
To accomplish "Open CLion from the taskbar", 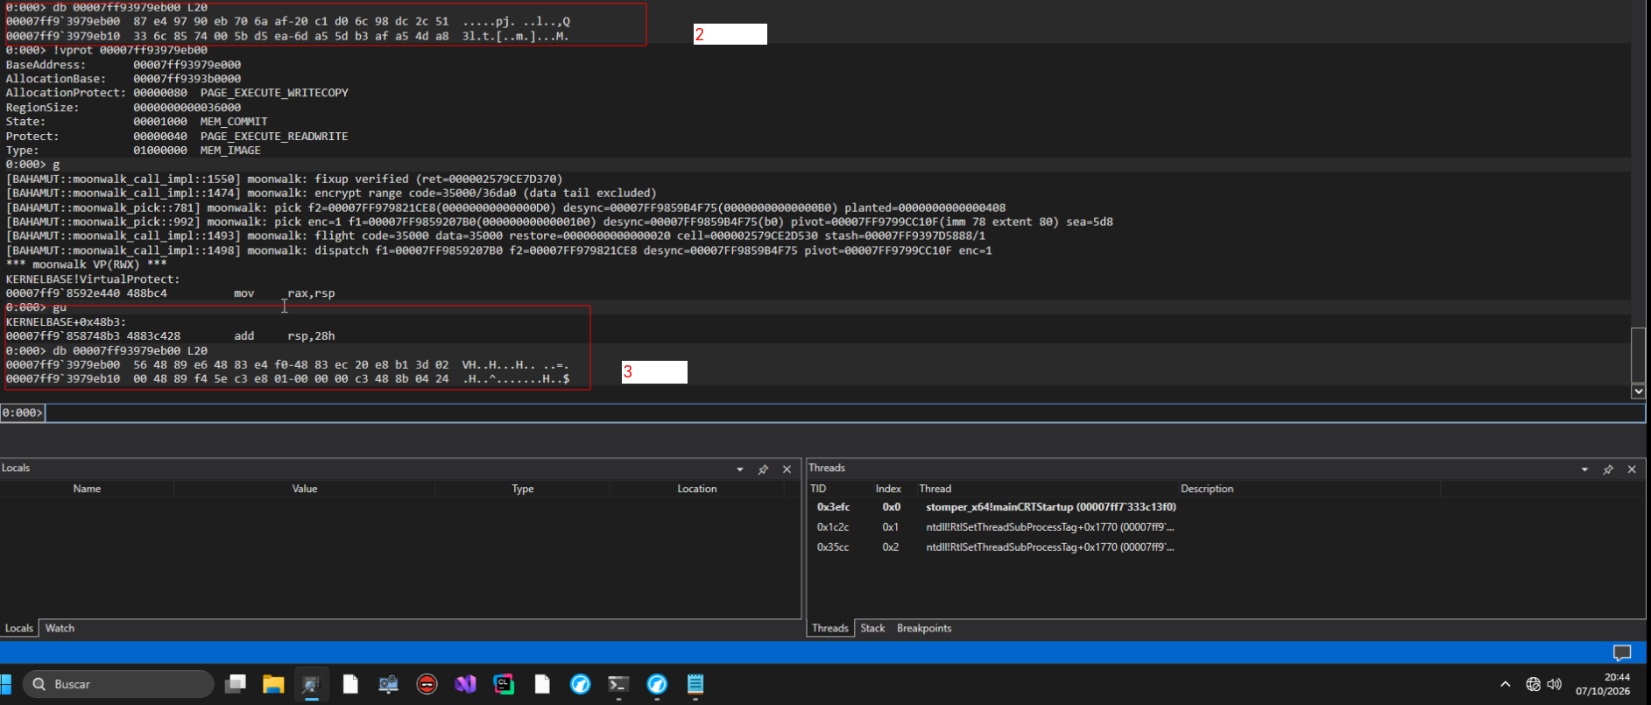I will click(504, 684).
